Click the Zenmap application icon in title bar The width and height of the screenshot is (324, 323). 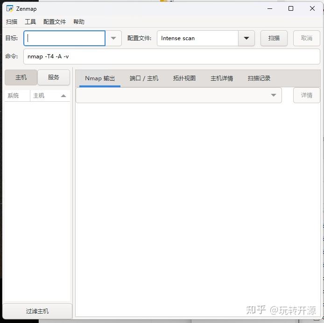[9, 9]
